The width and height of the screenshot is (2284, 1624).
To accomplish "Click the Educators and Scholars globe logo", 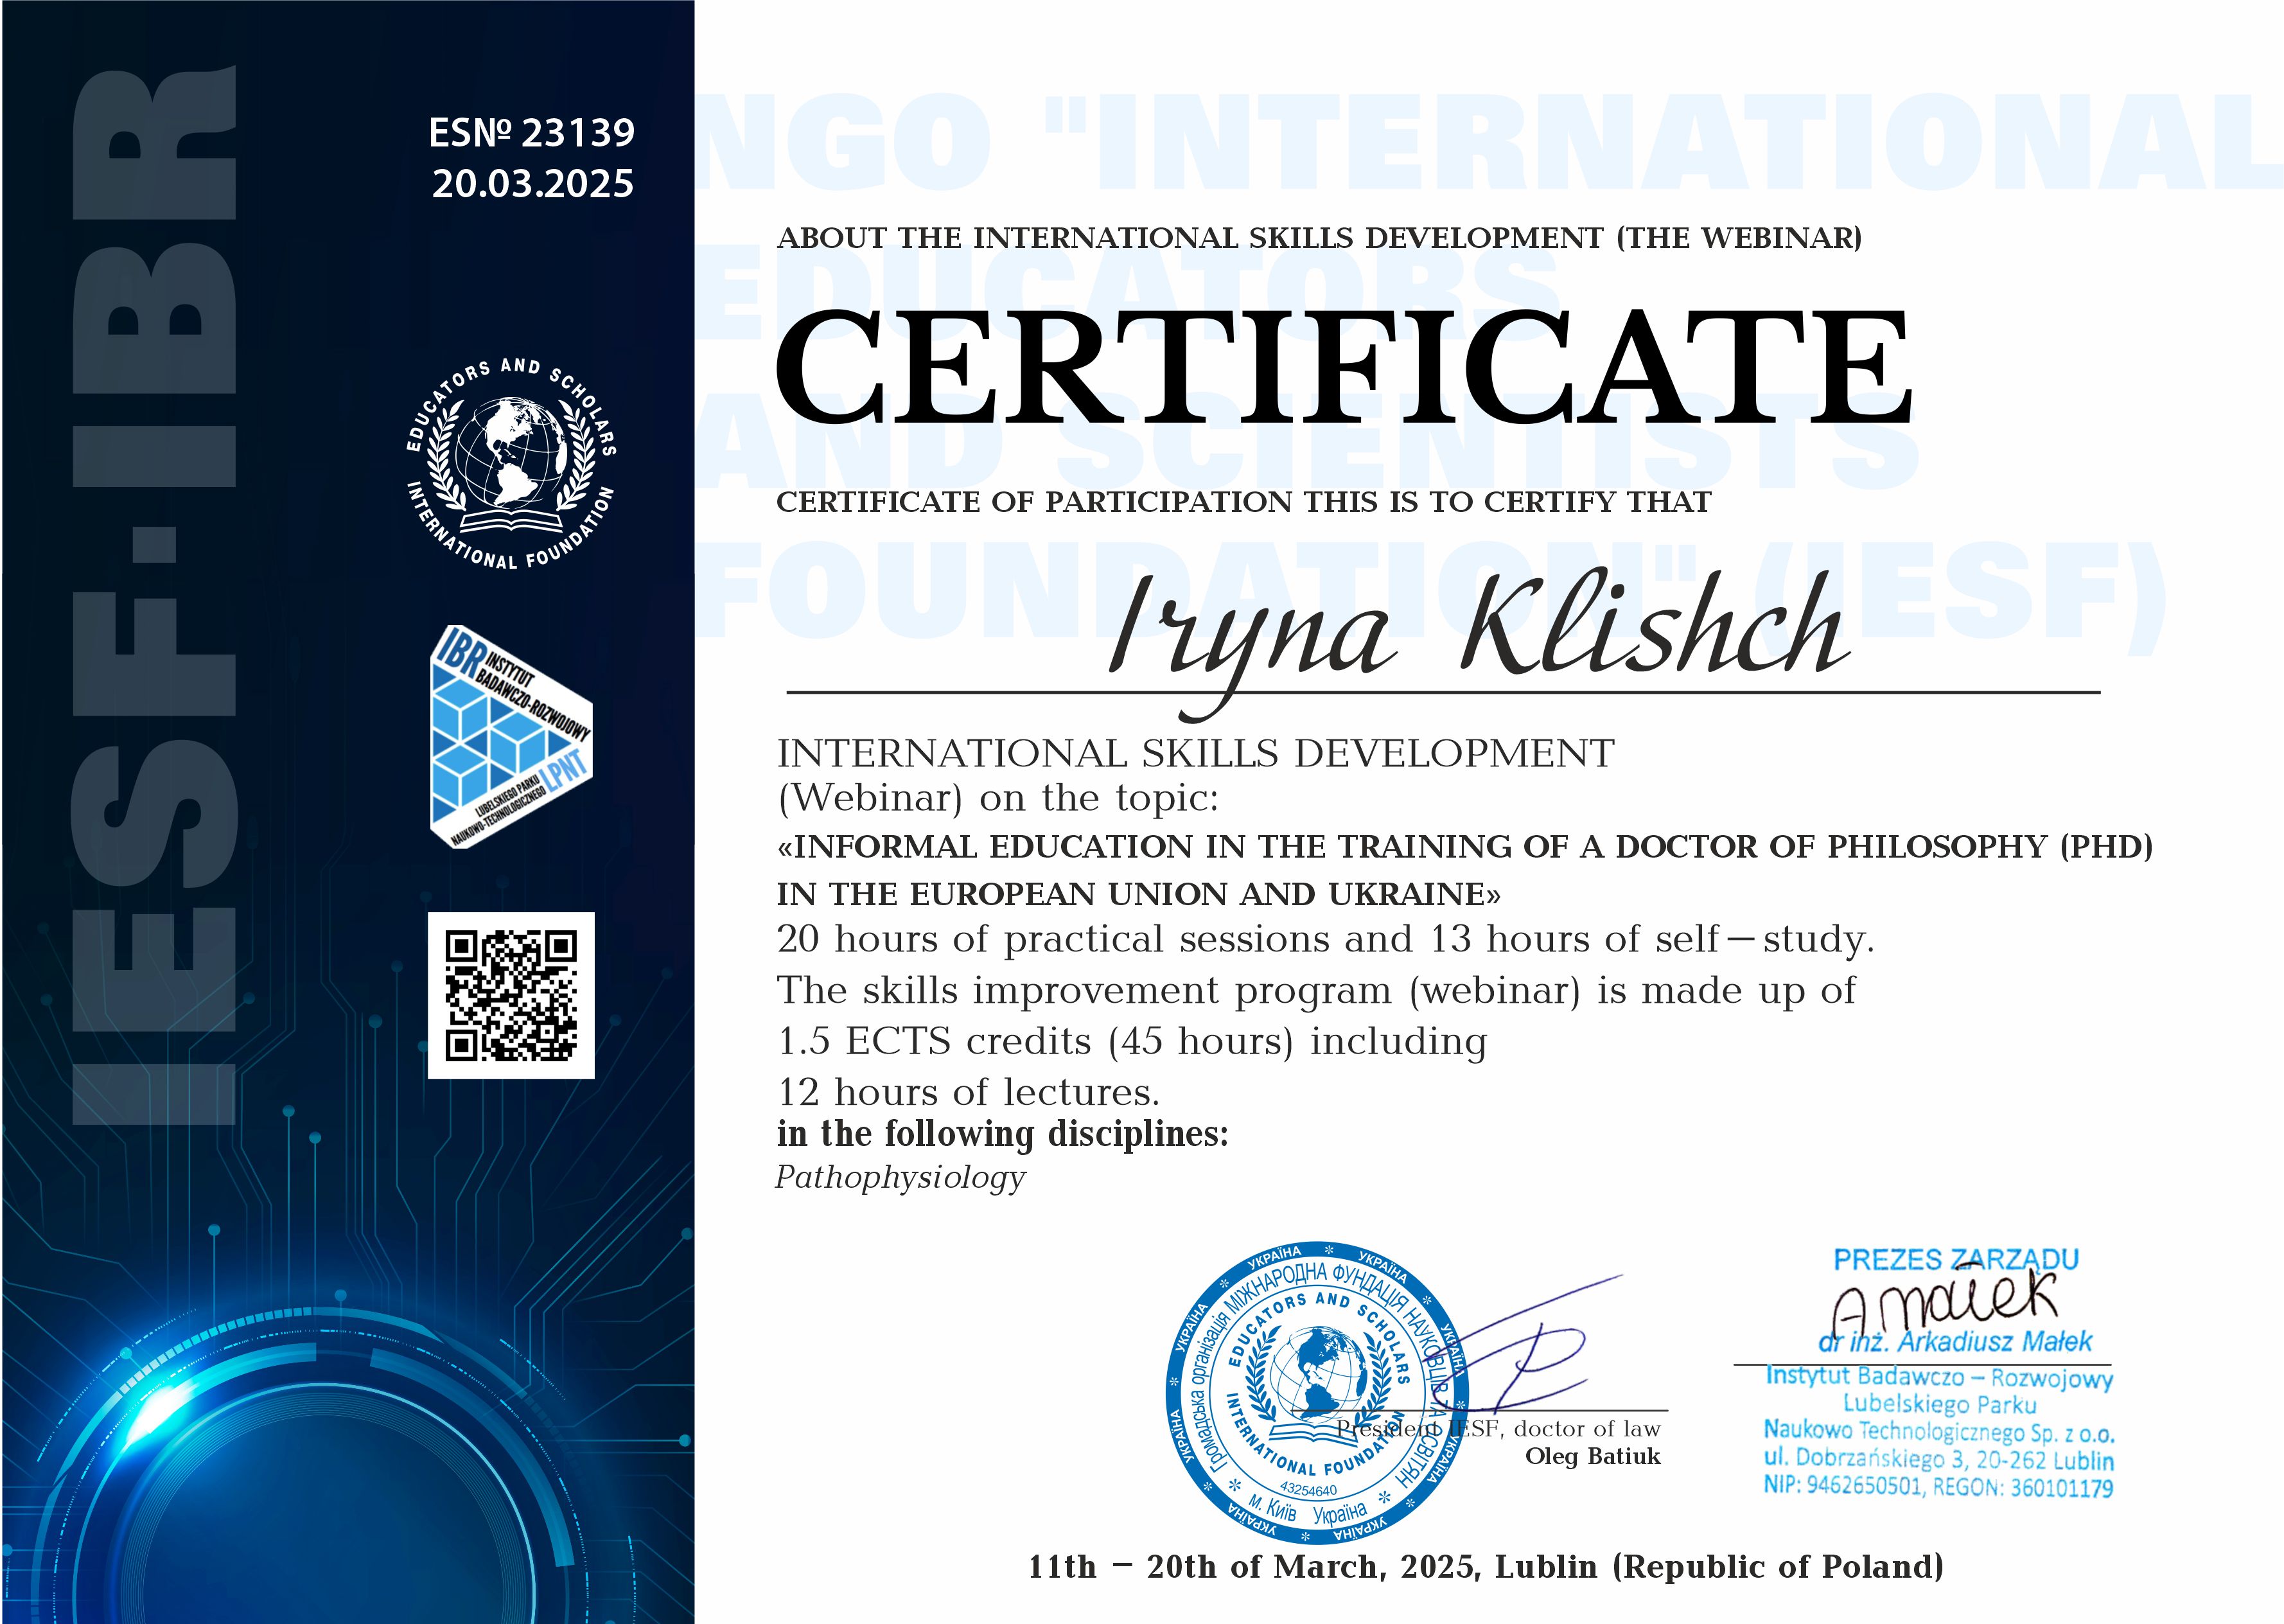I will click(511, 464).
